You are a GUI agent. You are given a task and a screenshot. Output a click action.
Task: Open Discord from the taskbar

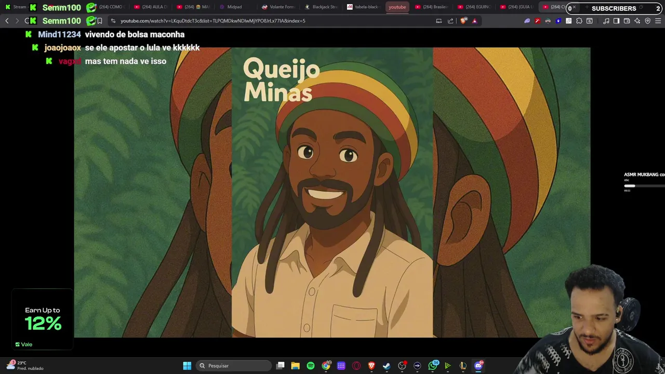(x=478, y=366)
